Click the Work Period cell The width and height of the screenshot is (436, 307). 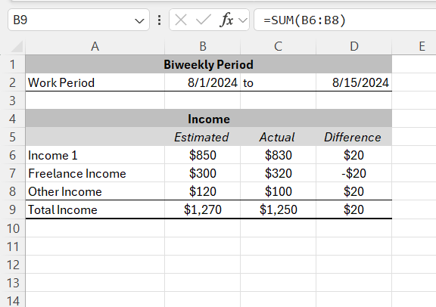pyautogui.click(x=95, y=82)
